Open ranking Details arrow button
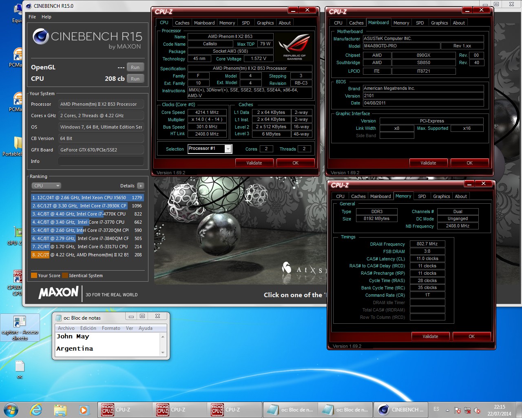Screen dimensions: 522x418 pyautogui.click(x=141, y=186)
